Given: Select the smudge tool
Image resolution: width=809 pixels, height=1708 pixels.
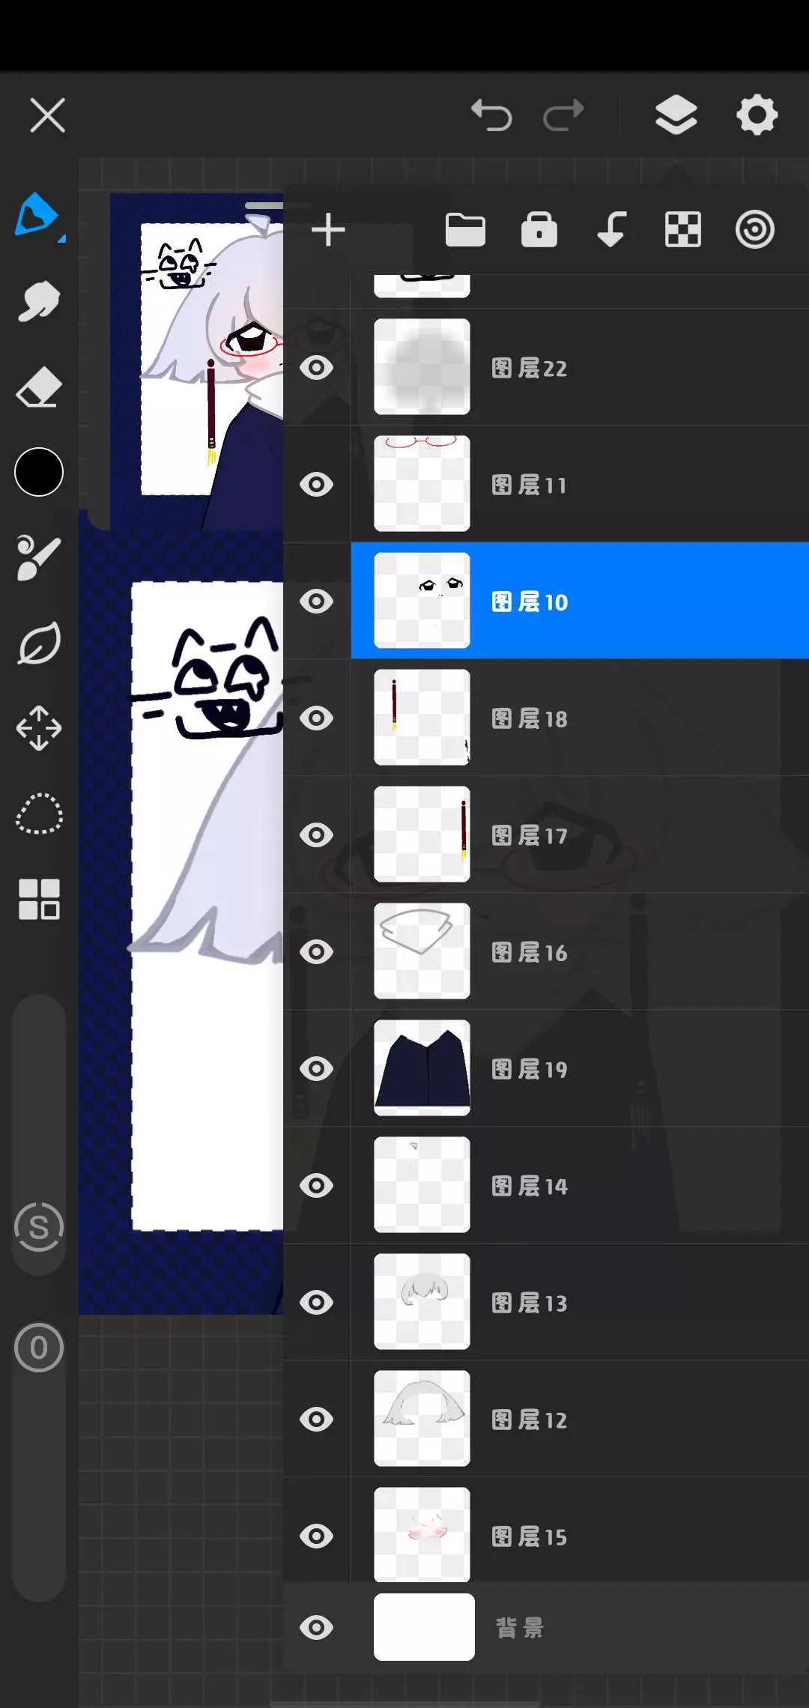Looking at the screenshot, I should (x=39, y=301).
